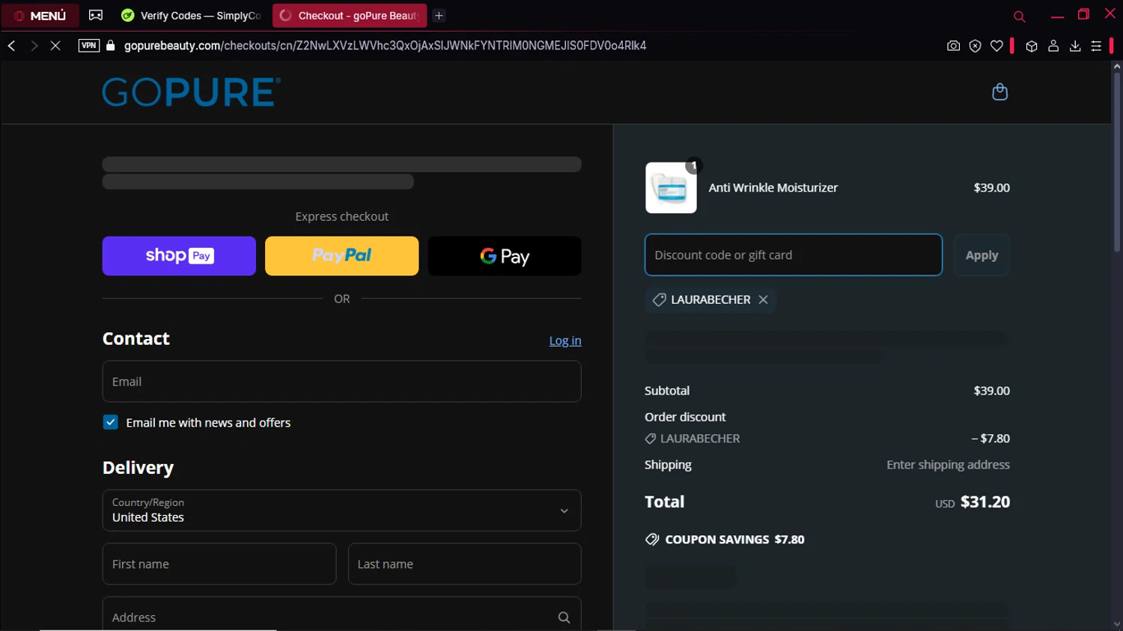Expand the Country/Region dropdown
This screenshot has height=631, width=1123.
click(341, 510)
